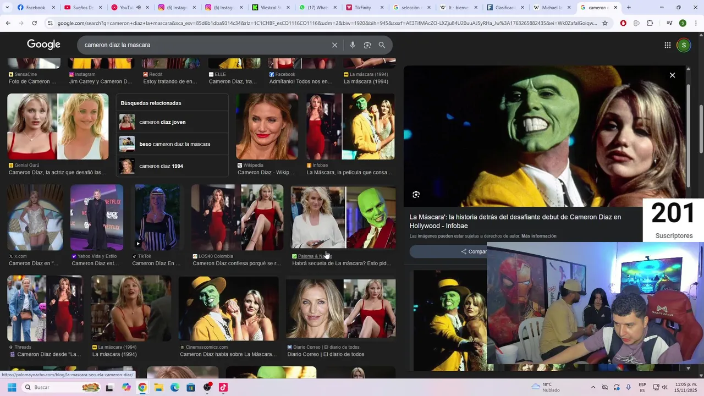Open the browser extensions puzzle icon

[x=650, y=23]
